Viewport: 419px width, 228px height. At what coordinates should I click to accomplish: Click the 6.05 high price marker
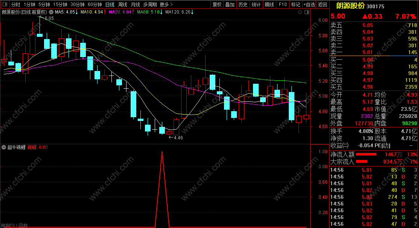(49, 18)
